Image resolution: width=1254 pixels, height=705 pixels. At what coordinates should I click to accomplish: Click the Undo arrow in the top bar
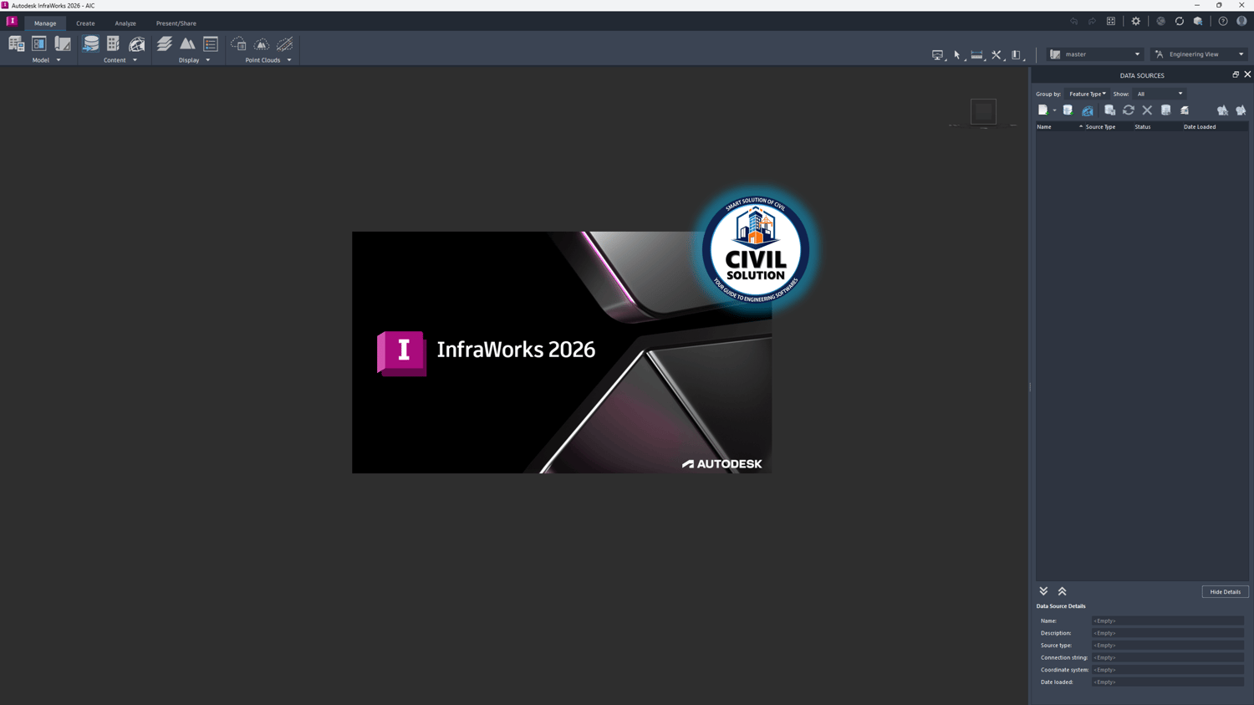(1074, 22)
